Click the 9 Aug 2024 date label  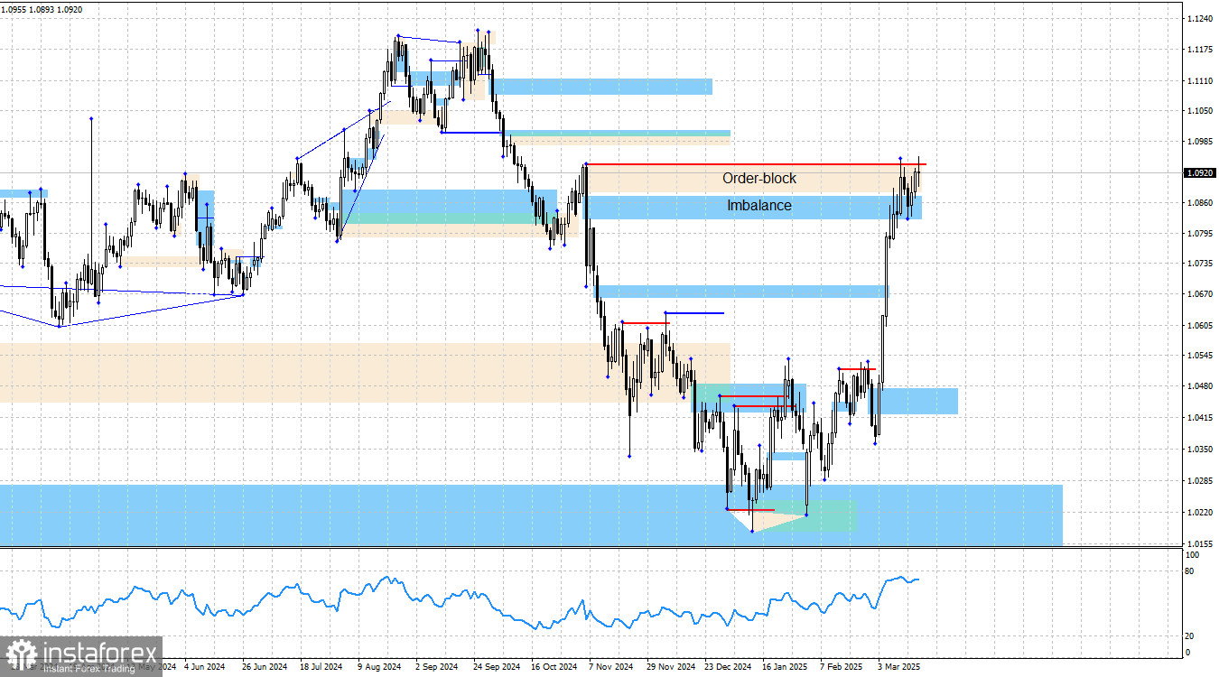(x=379, y=668)
